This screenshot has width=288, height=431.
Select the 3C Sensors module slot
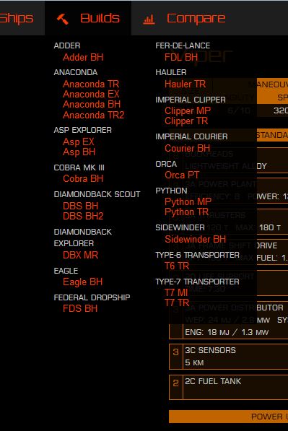point(228,356)
